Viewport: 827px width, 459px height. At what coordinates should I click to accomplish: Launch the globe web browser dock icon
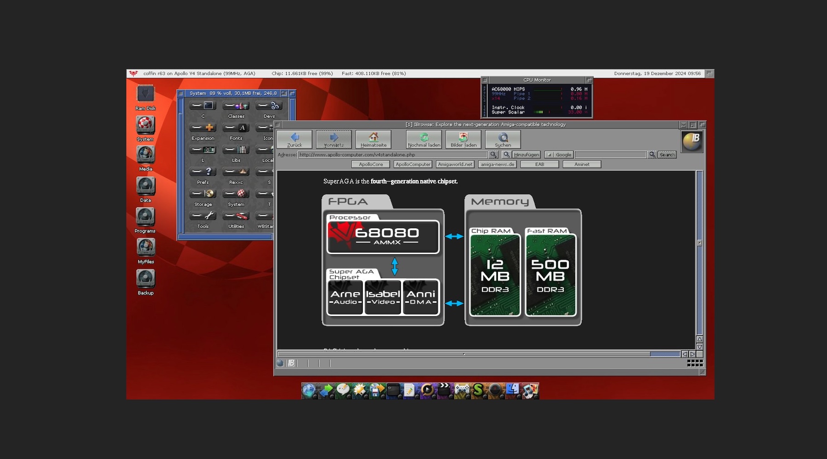pyautogui.click(x=309, y=391)
